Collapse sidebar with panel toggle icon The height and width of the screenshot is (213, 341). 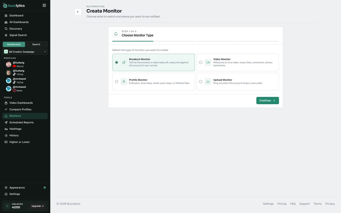(x=44, y=5)
